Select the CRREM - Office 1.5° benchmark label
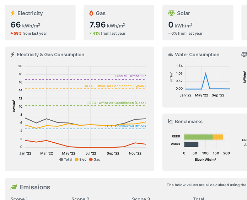The height and width of the screenshot is (200, 247). pyautogui.click(x=130, y=76)
